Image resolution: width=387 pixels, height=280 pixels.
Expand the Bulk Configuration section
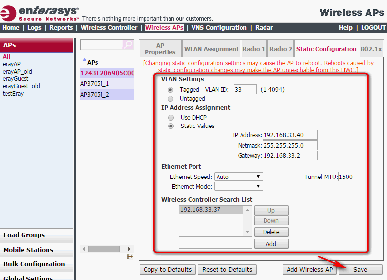click(37, 264)
